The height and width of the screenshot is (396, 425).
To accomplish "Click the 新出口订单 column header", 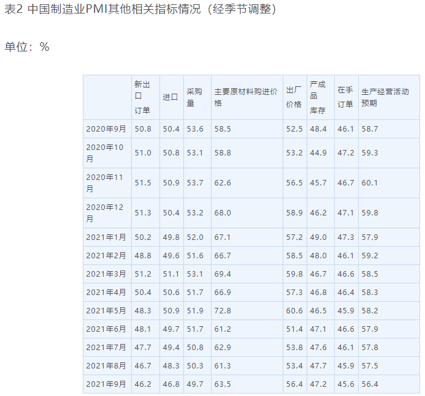I will (x=142, y=97).
